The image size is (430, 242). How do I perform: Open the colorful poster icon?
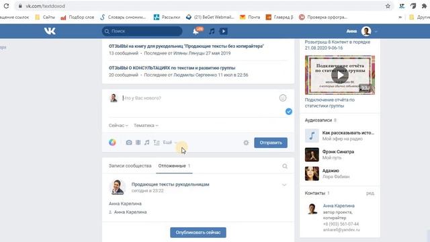pyautogui.click(x=112, y=142)
